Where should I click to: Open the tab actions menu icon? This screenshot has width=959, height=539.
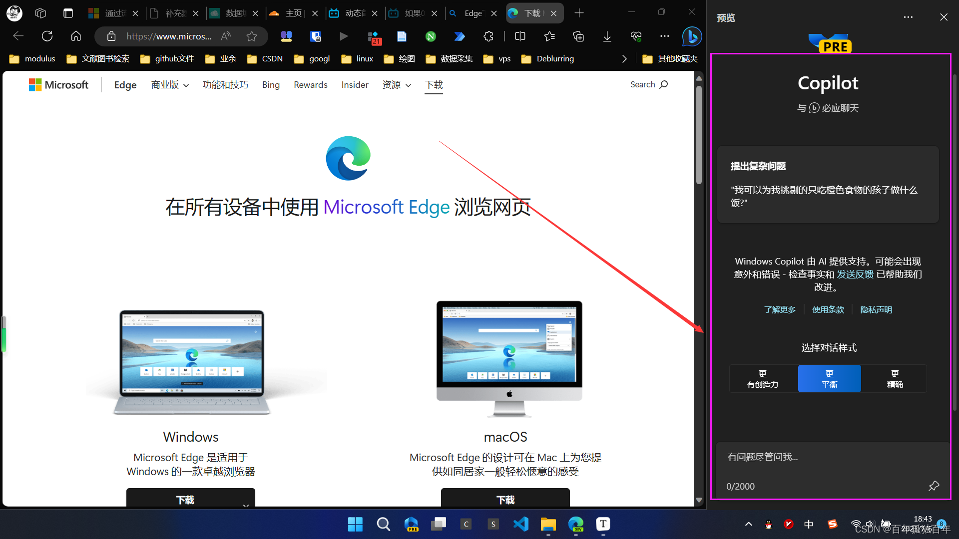pos(68,13)
